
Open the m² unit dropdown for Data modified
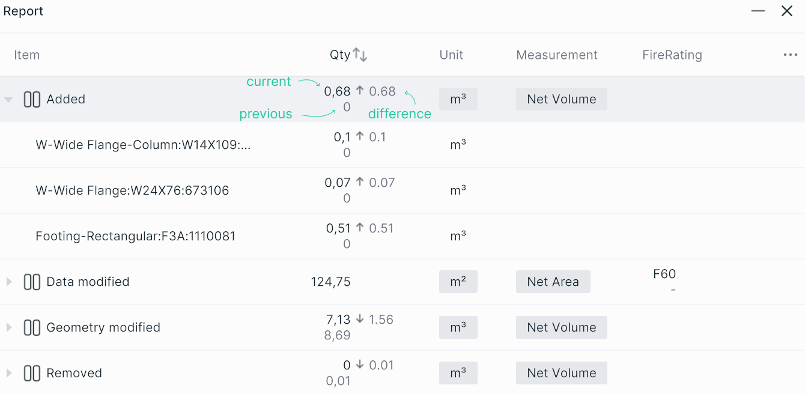[x=458, y=282]
